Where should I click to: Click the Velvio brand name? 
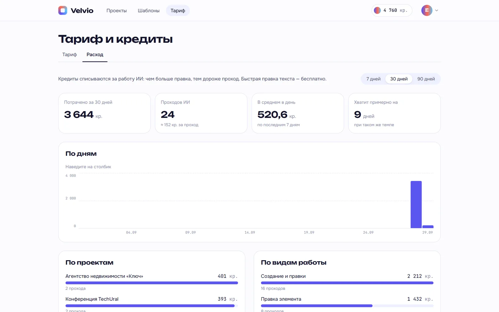coord(82,11)
